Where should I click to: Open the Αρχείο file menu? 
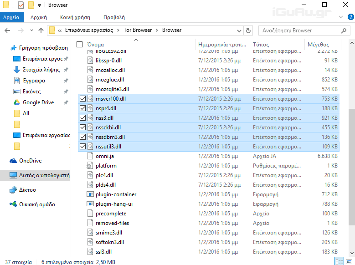click(11, 17)
